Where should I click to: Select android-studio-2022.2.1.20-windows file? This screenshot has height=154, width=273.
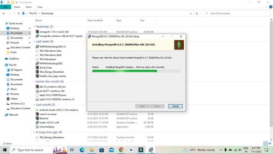click(59, 110)
